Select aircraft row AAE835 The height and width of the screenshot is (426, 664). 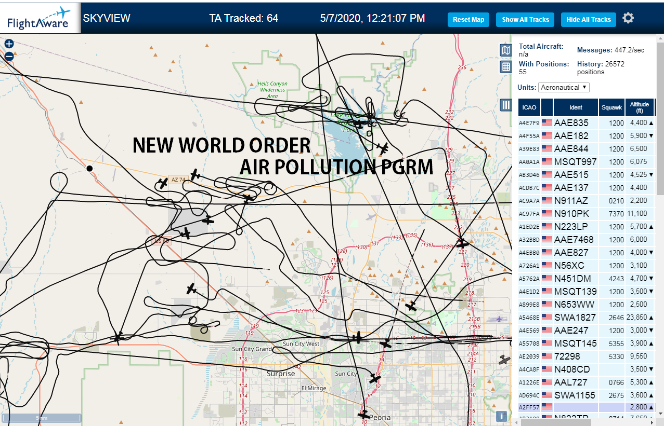click(587, 123)
